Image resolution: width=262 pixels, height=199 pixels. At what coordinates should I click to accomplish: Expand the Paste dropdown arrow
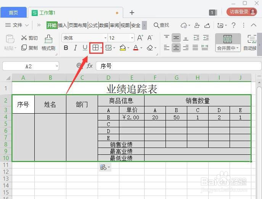point(15,48)
